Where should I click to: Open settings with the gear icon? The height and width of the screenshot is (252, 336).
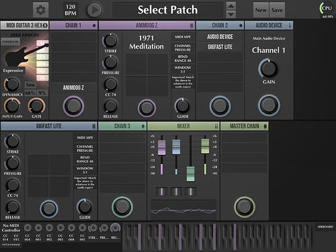click(x=40, y=10)
